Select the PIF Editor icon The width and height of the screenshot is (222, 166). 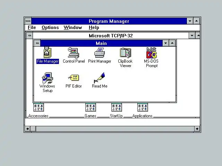click(x=74, y=77)
